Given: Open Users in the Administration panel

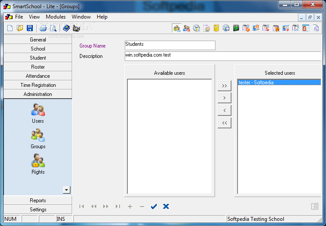Looking at the screenshot, I should (38, 113).
